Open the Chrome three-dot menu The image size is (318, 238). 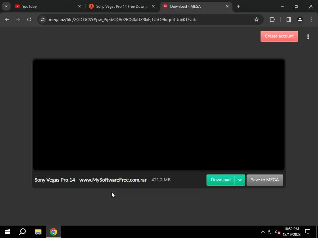pyautogui.click(x=311, y=20)
